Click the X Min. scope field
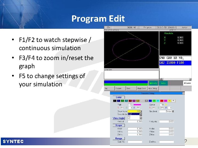 click(135, 129)
